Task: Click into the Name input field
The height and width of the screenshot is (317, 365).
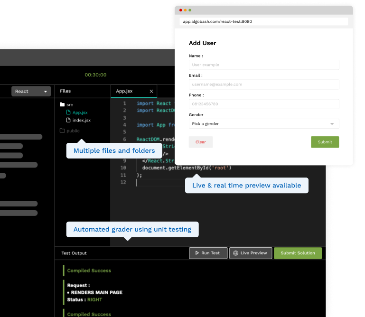Action: pyautogui.click(x=264, y=65)
